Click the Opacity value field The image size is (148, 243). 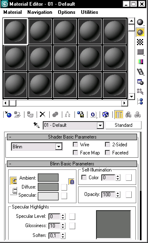click(109, 195)
